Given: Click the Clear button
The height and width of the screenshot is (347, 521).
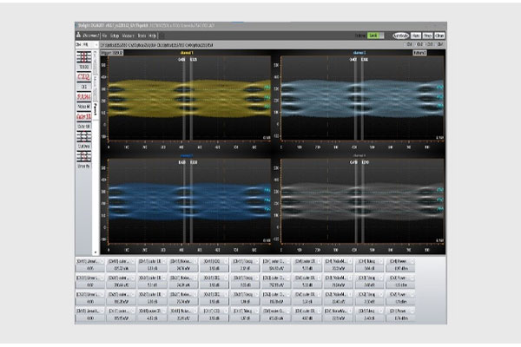Looking at the screenshot, I should (x=439, y=36).
